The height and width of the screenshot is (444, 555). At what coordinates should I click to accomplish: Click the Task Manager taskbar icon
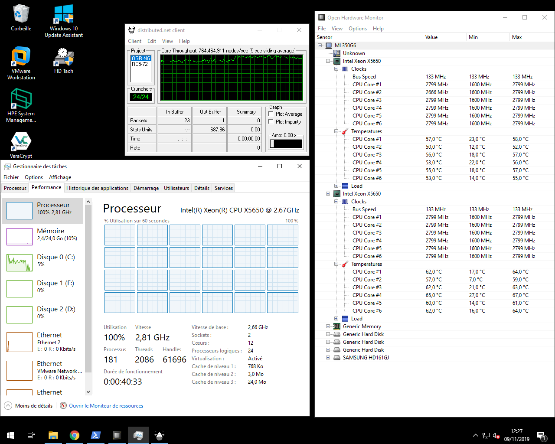tap(138, 435)
